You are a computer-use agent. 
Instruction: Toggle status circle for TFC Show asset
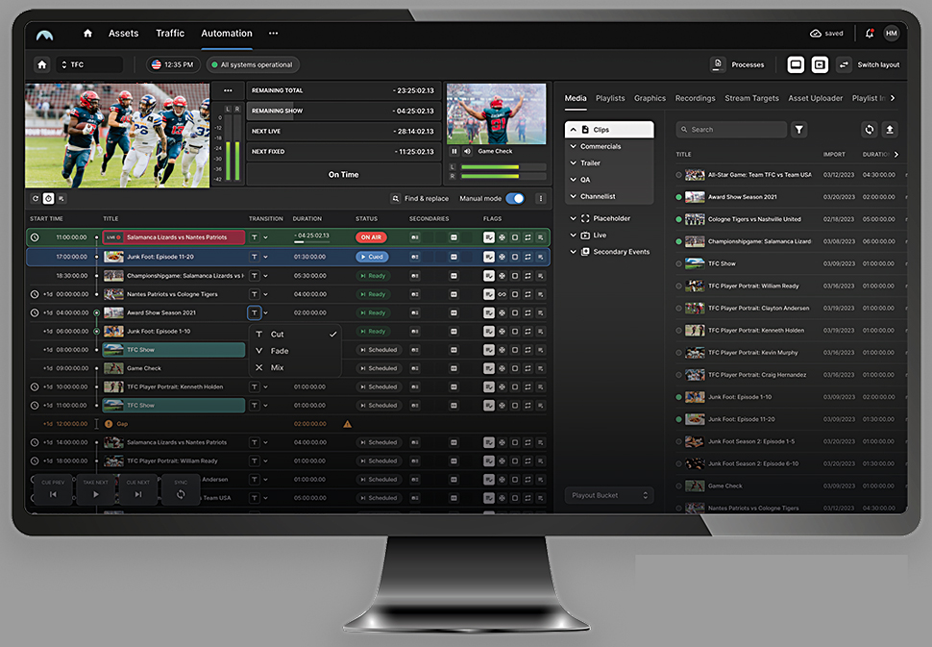678,263
